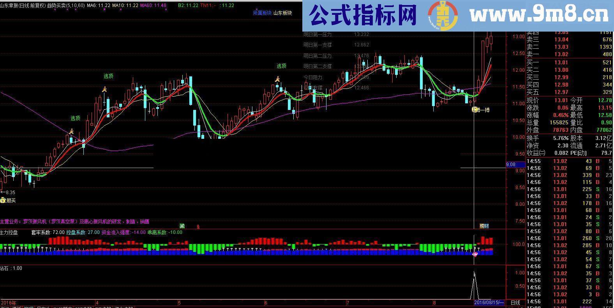
Task: Click the 买五 12.97 bid row
Action: coord(570,92)
